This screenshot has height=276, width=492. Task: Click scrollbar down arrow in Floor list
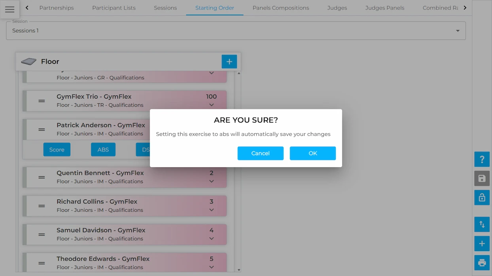pyautogui.click(x=239, y=270)
